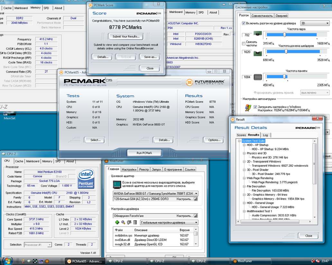
Task: Collapse the HDD - XP Startup node
Action: click(x=244, y=145)
